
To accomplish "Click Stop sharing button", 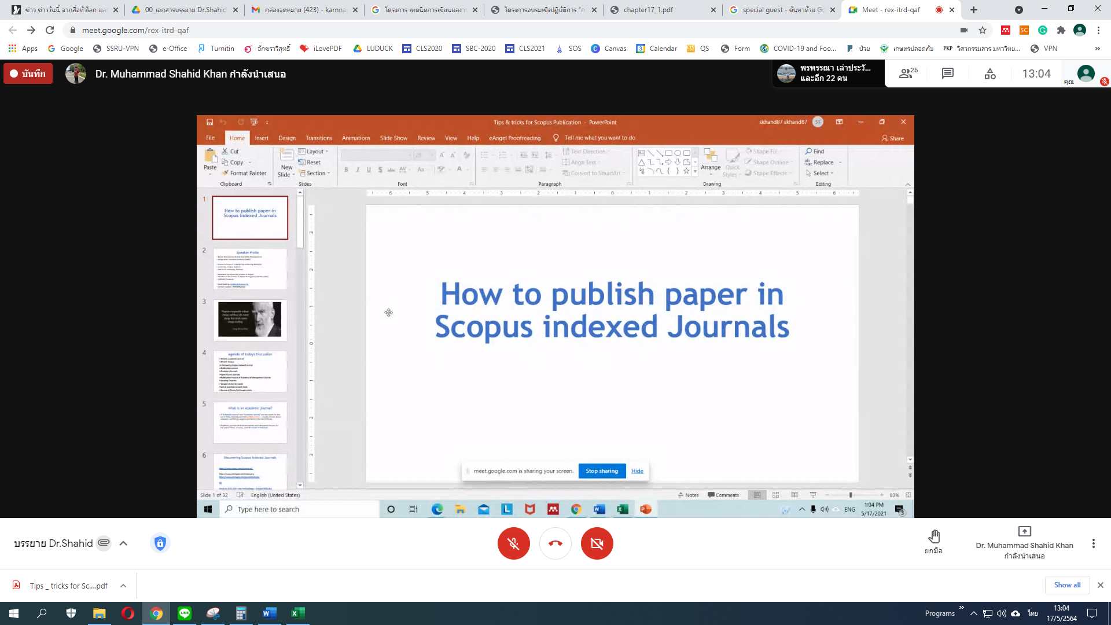I will pyautogui.click(x=601, y=471).
